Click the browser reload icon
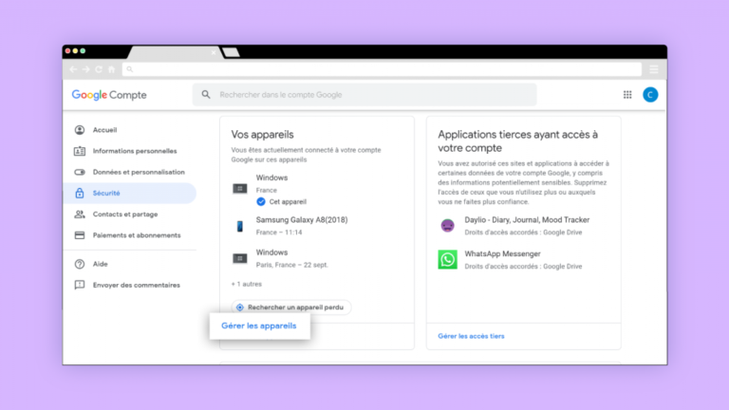 tap(99, 69)
